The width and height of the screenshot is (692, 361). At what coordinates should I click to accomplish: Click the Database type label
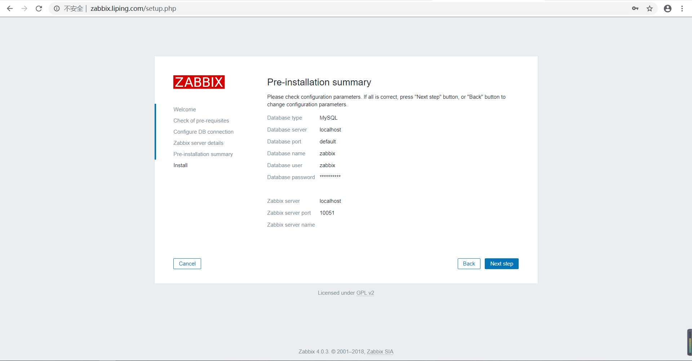284,118
